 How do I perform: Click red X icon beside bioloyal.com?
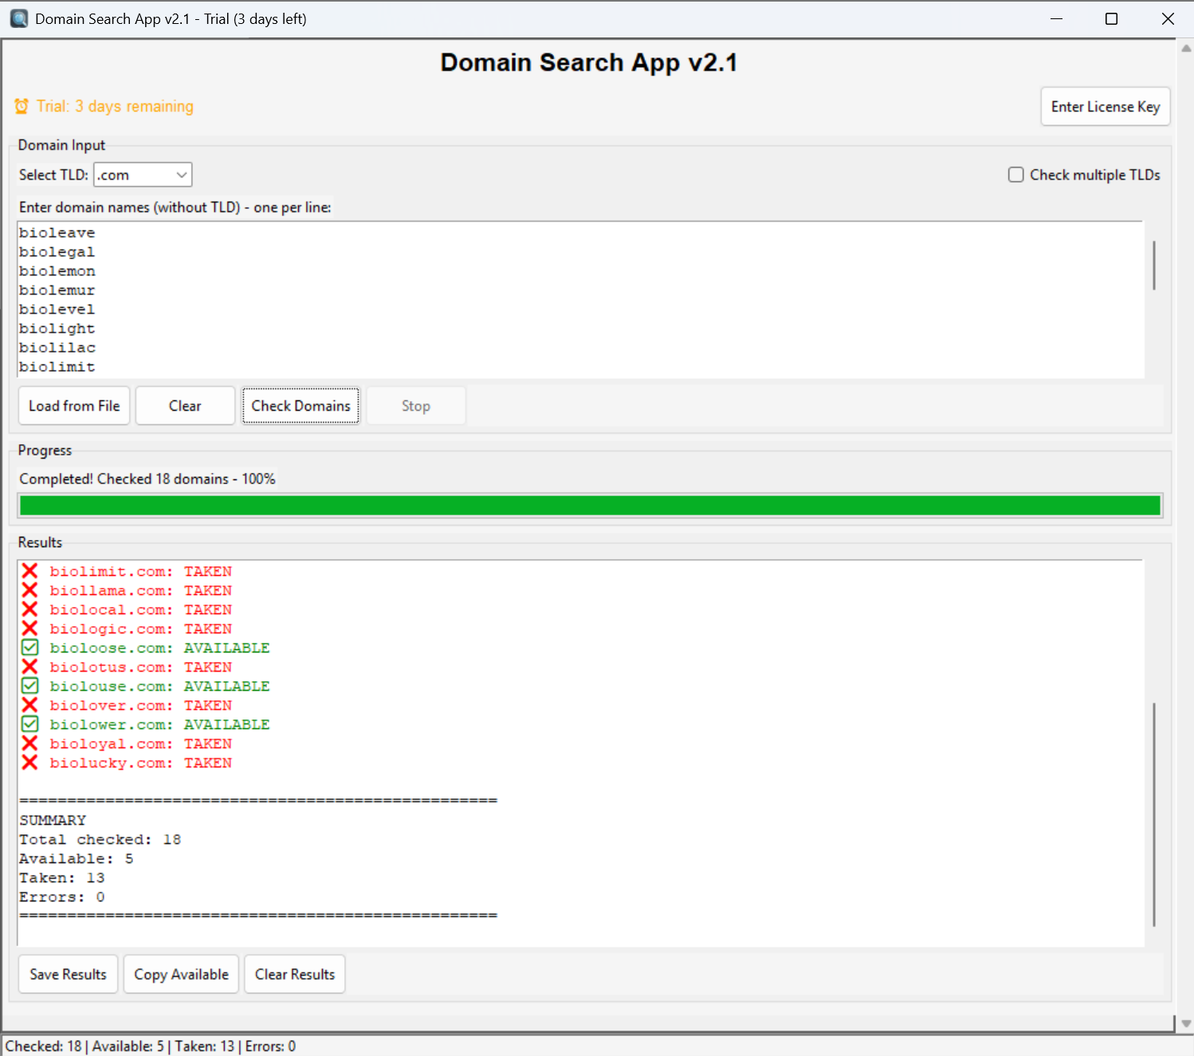tap(29, 743)
